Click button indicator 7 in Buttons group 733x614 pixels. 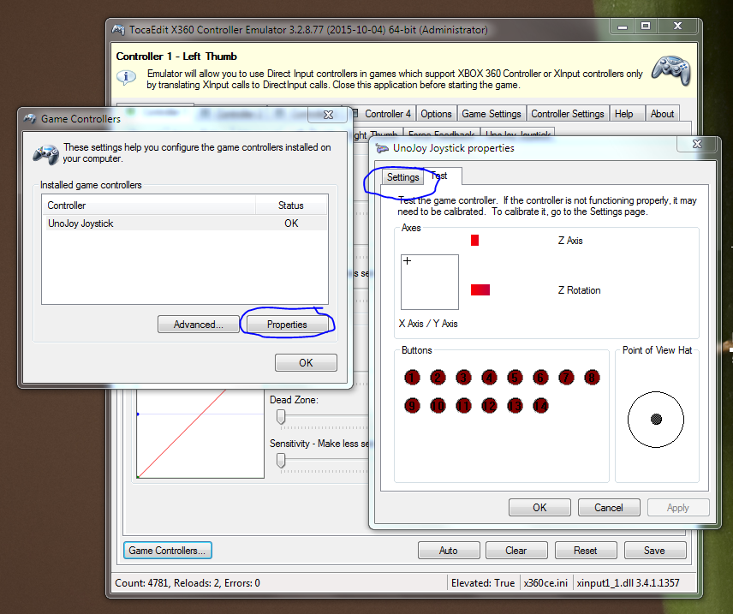click(566, 378)
